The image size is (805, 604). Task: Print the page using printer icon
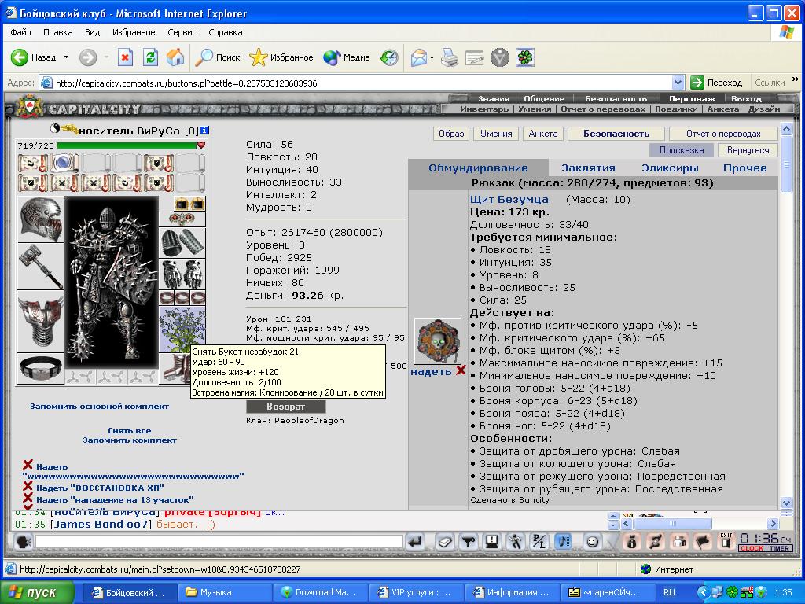point(450,57)
